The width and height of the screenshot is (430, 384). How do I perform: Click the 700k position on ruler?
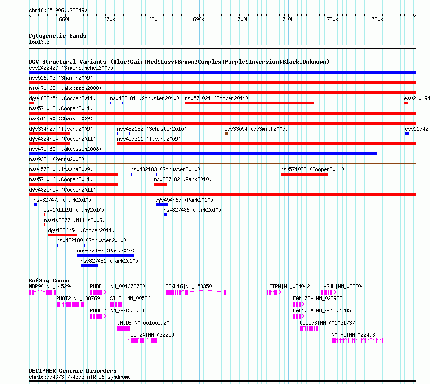coord(243,19)
